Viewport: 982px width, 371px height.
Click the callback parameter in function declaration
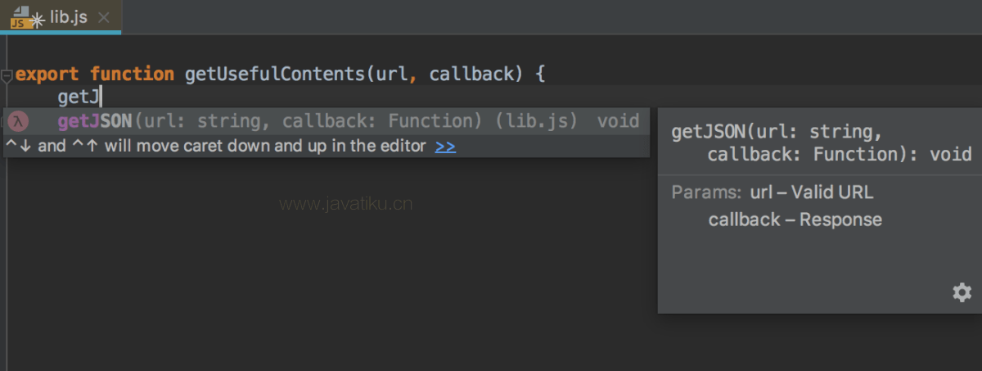[x=472, y=75]
